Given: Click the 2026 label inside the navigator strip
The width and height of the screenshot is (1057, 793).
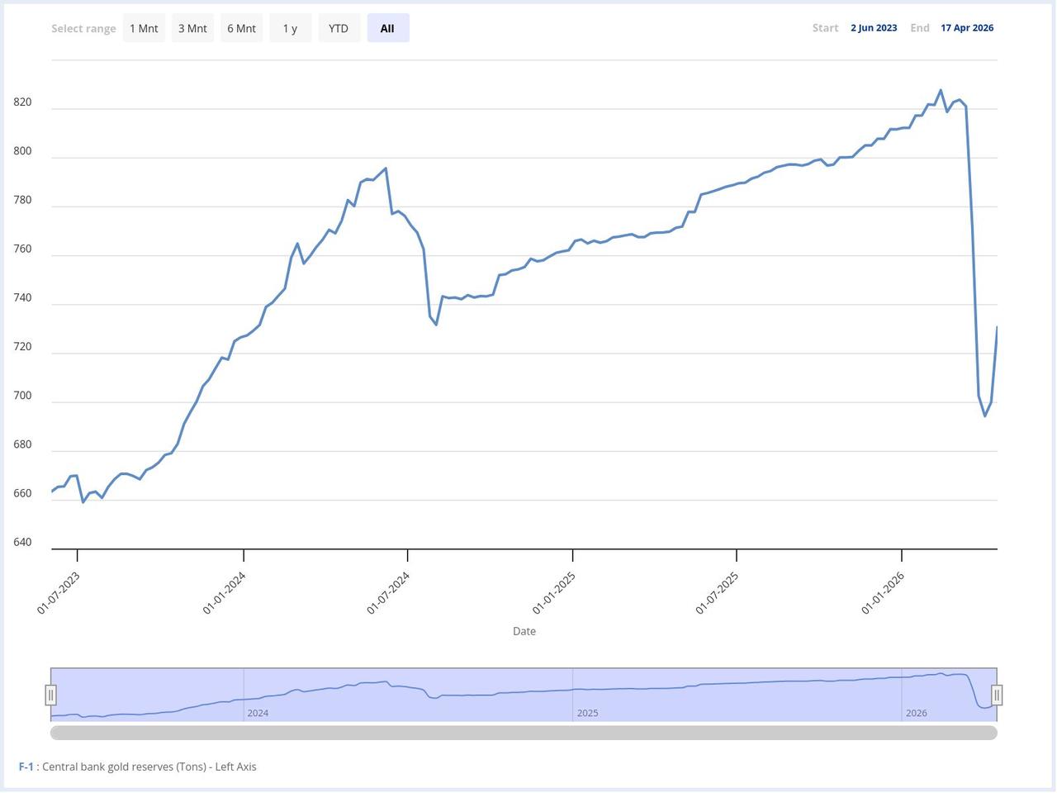Looking at the screenshot, I should 917,712.
